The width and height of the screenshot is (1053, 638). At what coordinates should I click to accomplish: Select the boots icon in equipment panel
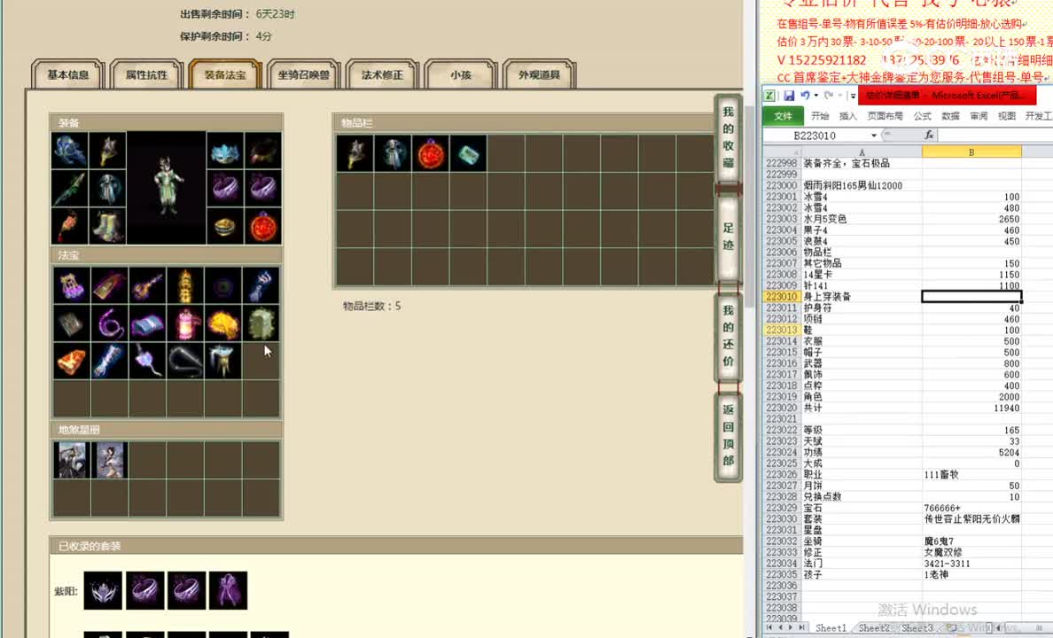tap(107, 226)
